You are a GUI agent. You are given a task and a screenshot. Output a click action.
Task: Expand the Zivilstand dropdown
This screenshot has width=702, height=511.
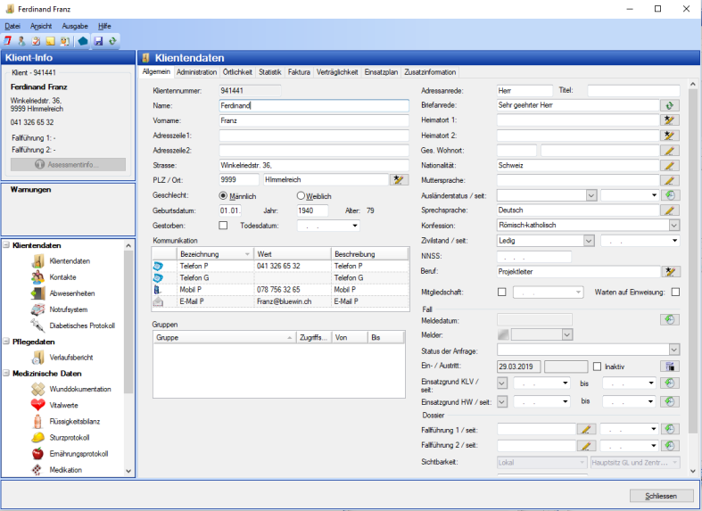coord(589,241)
